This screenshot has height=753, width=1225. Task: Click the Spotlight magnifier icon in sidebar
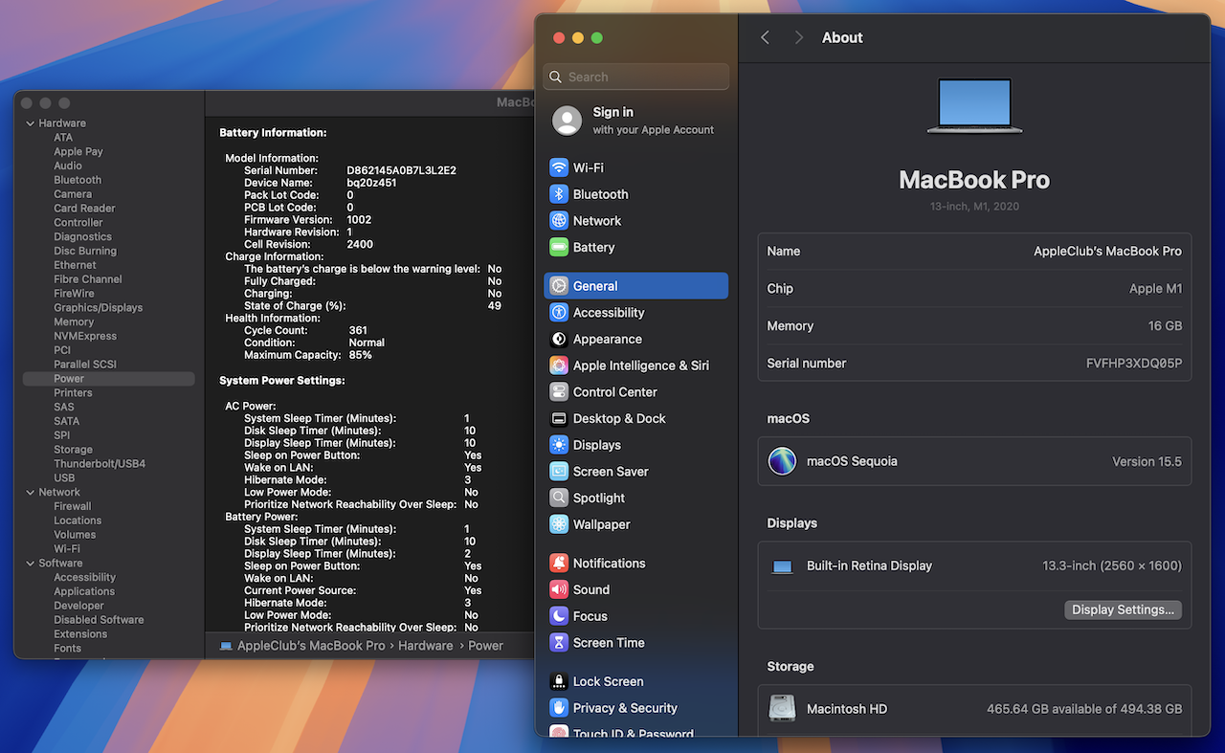(559, 498)
